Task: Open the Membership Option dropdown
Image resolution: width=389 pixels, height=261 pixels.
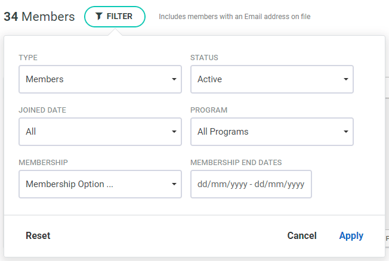Action: tap(95, 184)
